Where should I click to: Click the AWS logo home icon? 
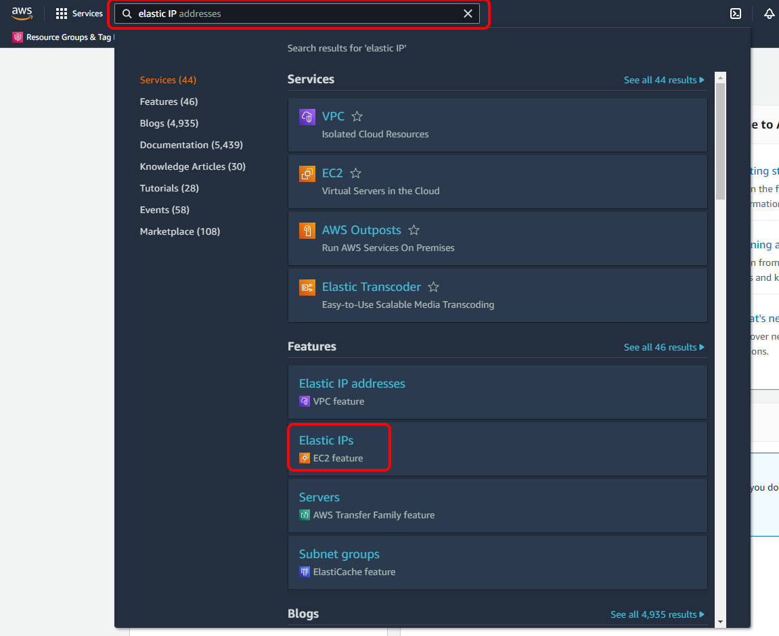point(22,14)
